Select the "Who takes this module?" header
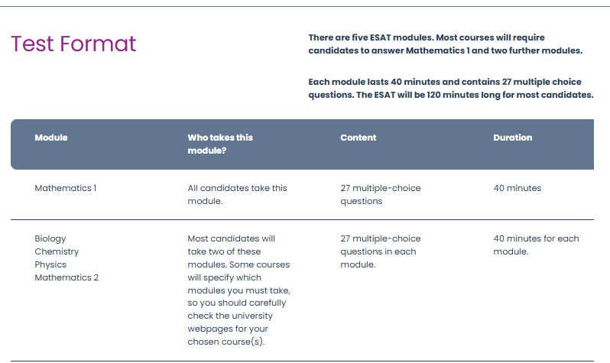Screen dimensions: 610x363 coord(220,144)
